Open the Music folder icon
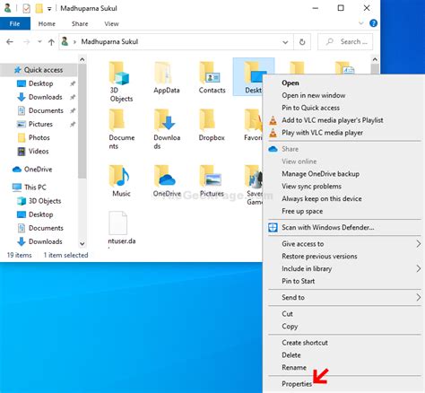The height and width of the screenshot is (393, 425). (x=119, y=176)
